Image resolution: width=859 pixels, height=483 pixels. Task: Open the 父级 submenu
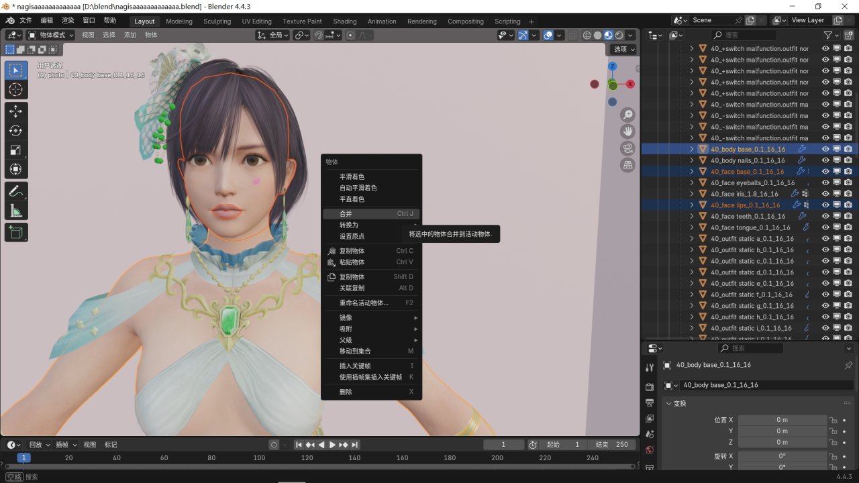371,340
